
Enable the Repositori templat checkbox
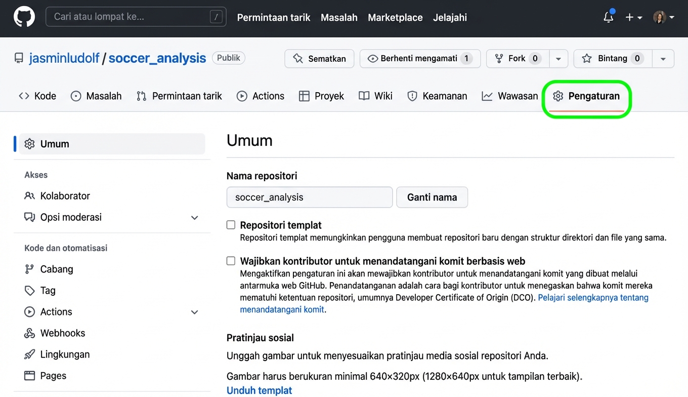tap(231, 225)
